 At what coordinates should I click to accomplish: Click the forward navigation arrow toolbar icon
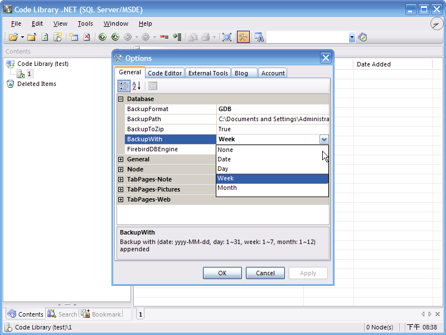coord(146,37)
